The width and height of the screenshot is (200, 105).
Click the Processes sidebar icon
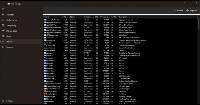click(3, 15)
